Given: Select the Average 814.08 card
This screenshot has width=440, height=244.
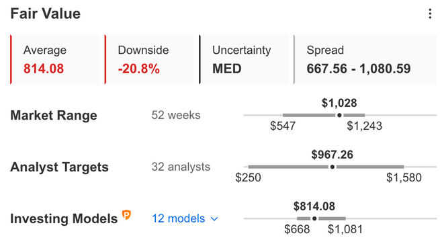Looking at the screenshot, I should tap(57, 59).
